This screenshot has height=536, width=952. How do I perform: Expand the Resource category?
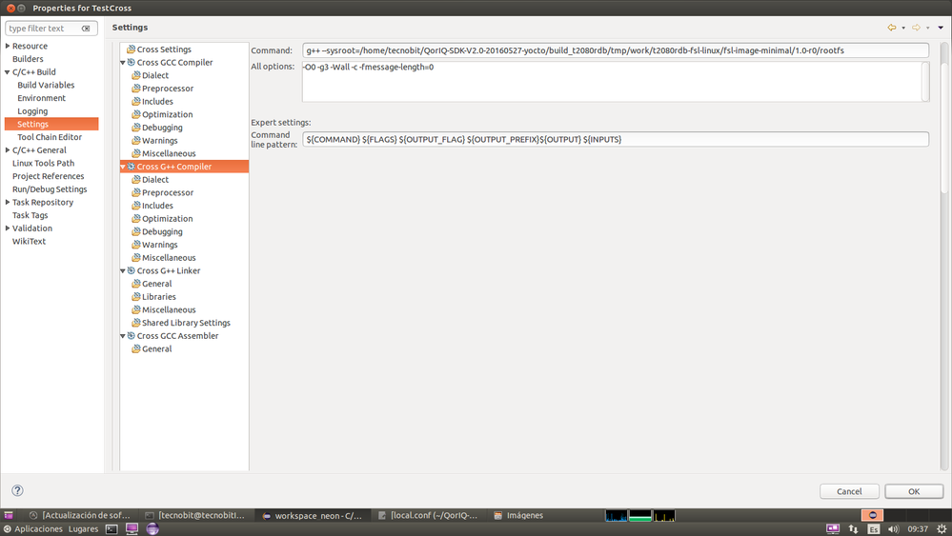click(x=8, y=46)
